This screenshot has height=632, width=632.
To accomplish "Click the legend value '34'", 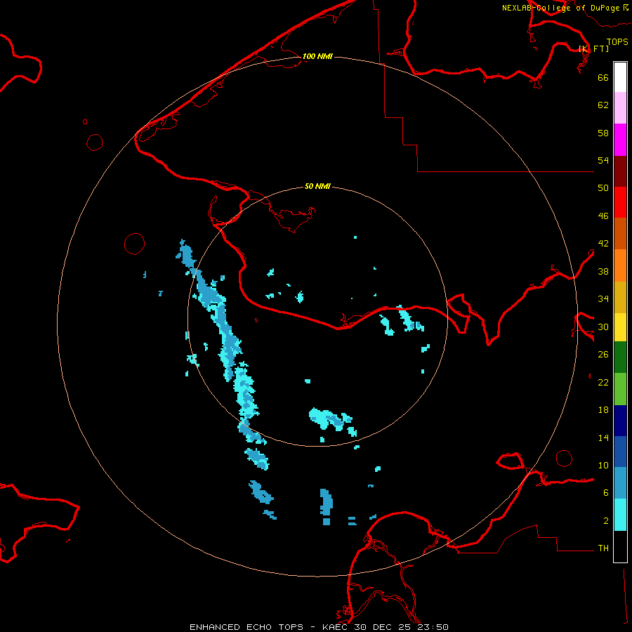I will pyautogui.click(x=603, y=299).
